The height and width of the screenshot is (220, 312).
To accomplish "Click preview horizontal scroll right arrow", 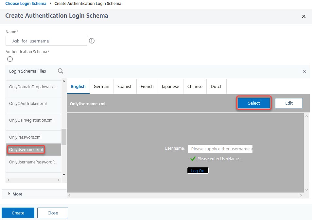I will click(301, 195).
